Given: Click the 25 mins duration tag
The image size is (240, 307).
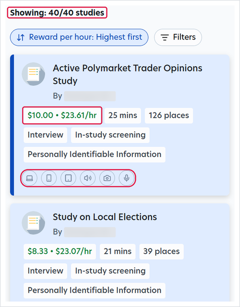Looking at the screenshot, I should pos(123,115).
